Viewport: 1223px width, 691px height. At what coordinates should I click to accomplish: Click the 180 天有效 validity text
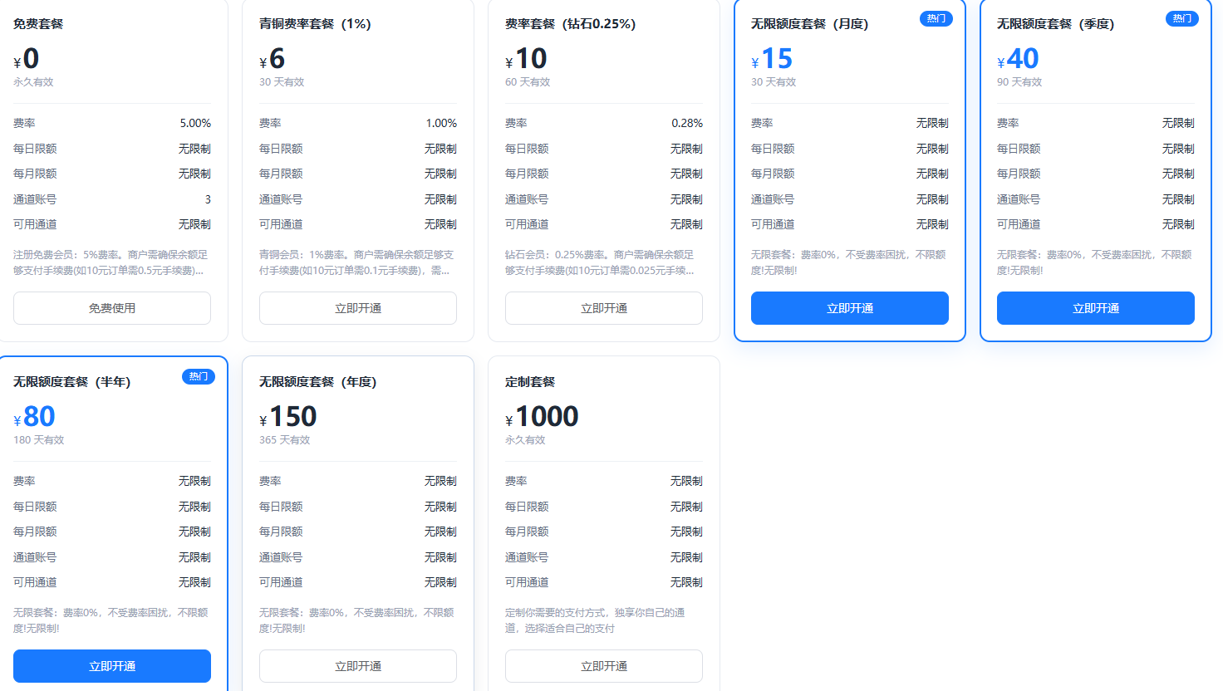click(38, 440)
